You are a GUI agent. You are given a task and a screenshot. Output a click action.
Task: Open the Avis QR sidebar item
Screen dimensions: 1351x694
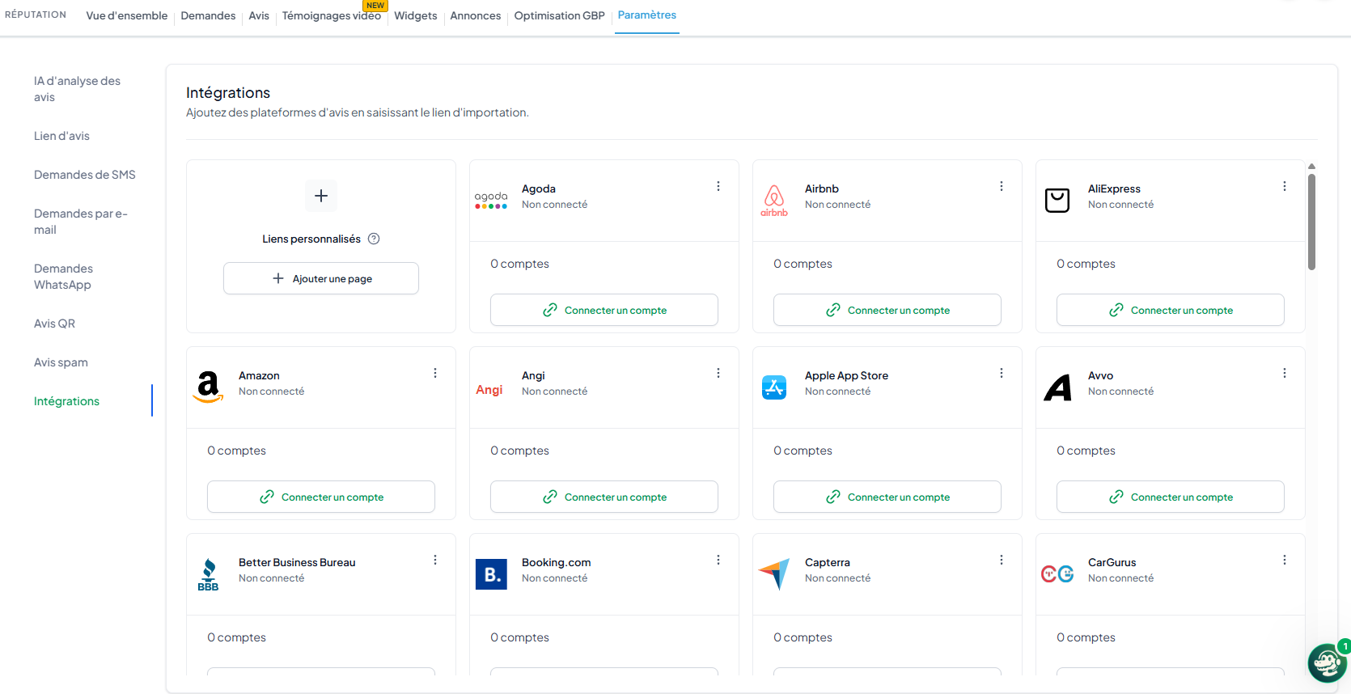click(54, 324)
